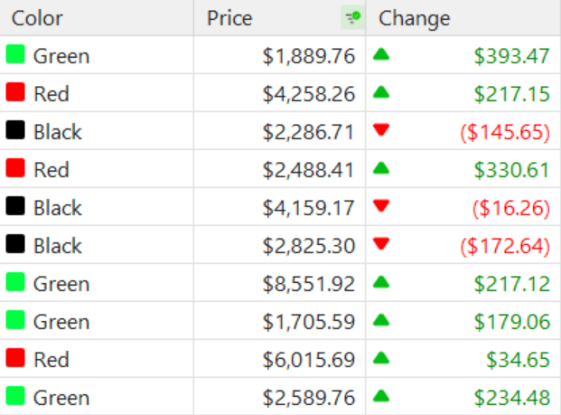Viewport: 561px width, 415px height.
Task: Click the $217.15 change value
Action: click(x=511, y=94)
